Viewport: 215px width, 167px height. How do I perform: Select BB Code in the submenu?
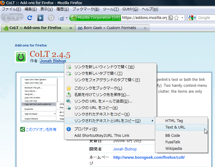pyautogui.click(x=181, y=135)
